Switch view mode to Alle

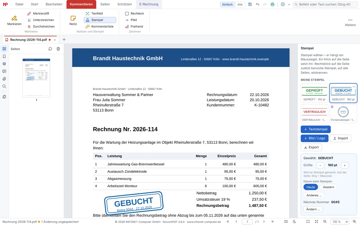point(240,4)
